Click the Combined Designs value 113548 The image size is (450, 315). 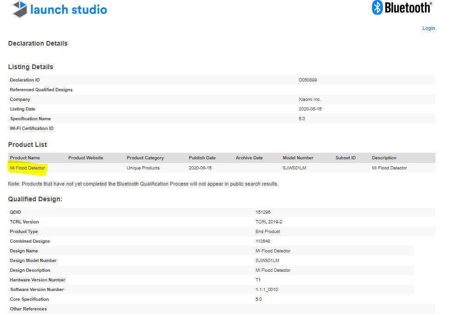click(263, 241)
